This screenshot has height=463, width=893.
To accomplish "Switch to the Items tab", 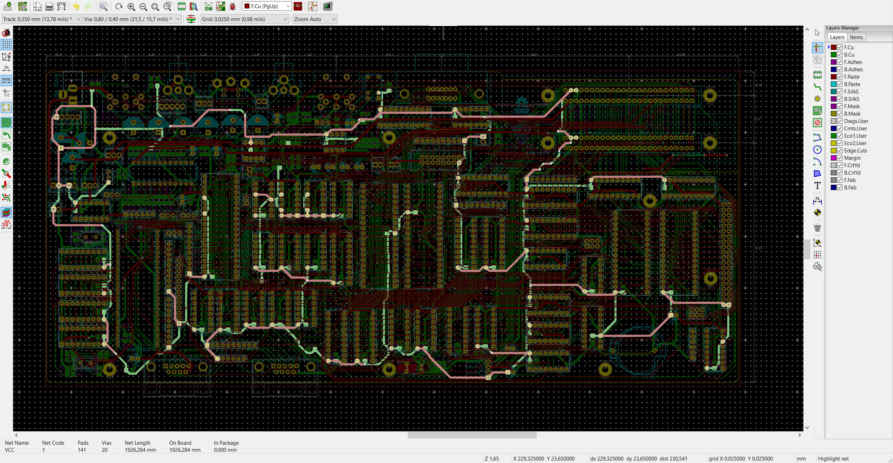I will [x=856, y=37].
